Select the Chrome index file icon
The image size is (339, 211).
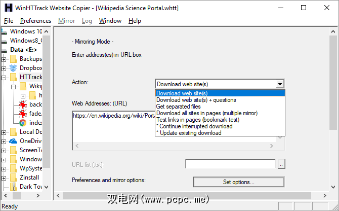pyautogui.click(x=23, y=123)
